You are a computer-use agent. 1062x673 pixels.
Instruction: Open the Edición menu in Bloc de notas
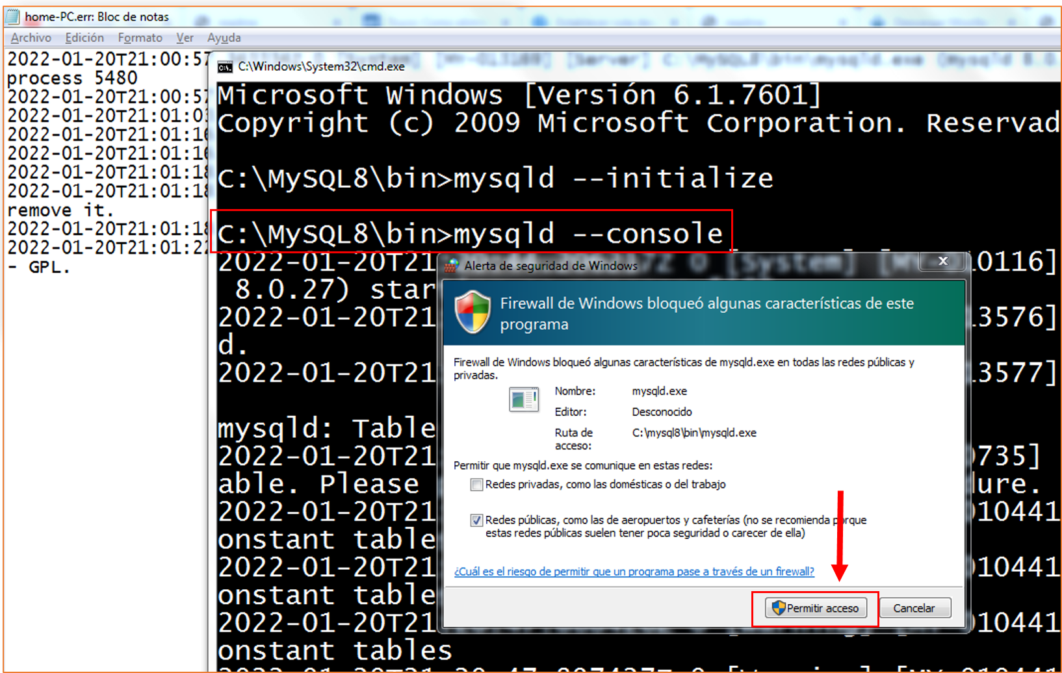point(84,38)
